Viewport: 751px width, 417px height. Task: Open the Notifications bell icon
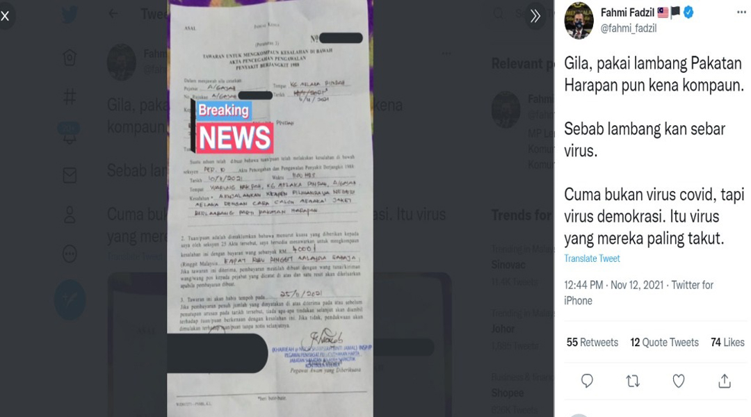click(70, 135)
